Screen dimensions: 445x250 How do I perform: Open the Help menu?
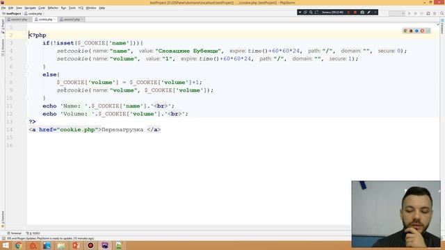click(x=102, y=8)
